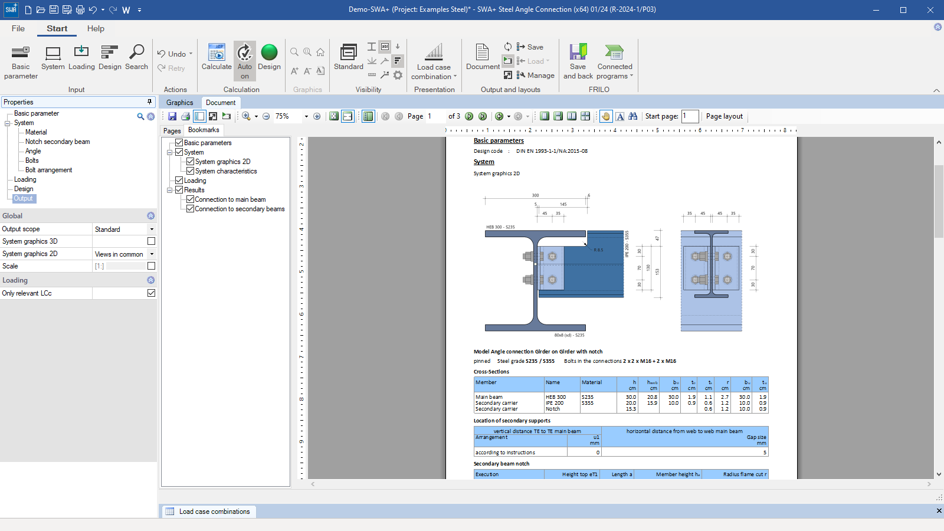The width and height of the screenshot is (944, 531).
Task: Click the refresh output icon
Action: point(507,47)
